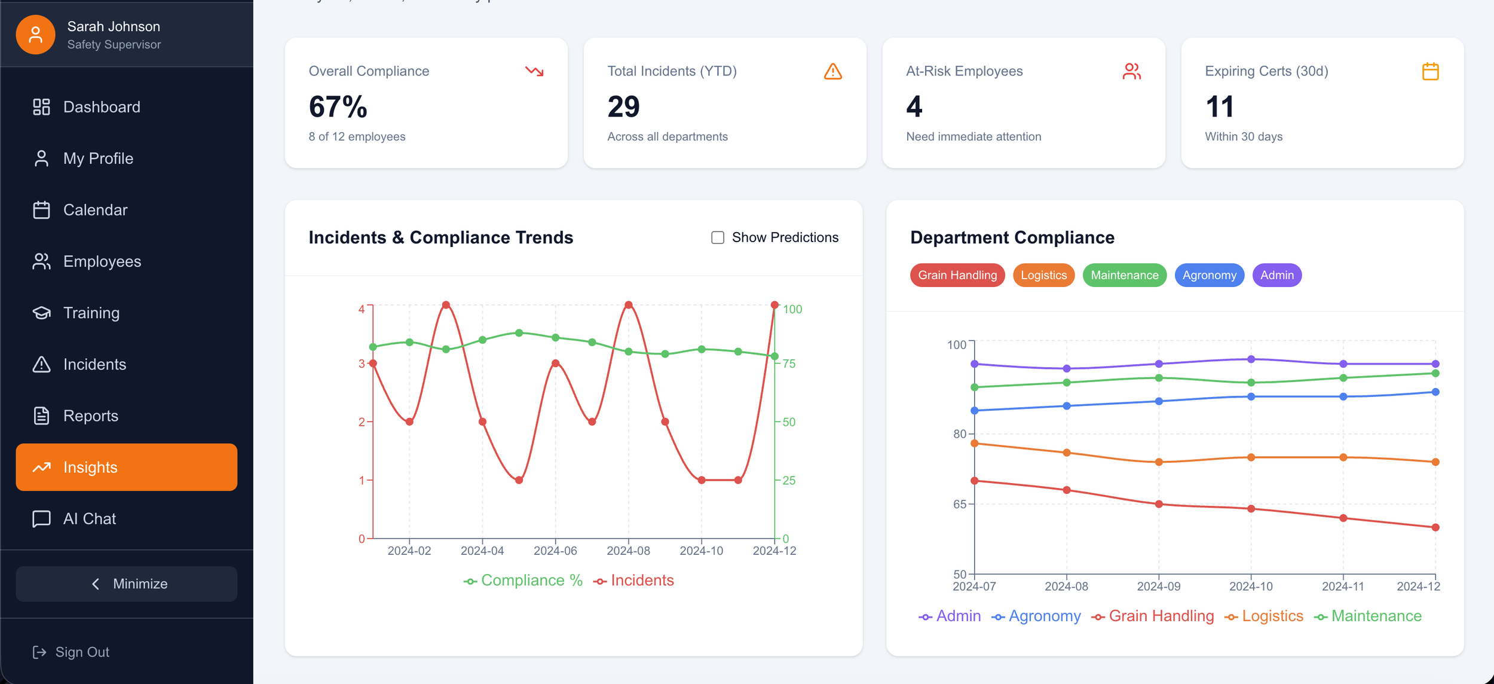Open the Employees menu item
The height and width of the screenshot is (684, 1494).
point(102,261)
